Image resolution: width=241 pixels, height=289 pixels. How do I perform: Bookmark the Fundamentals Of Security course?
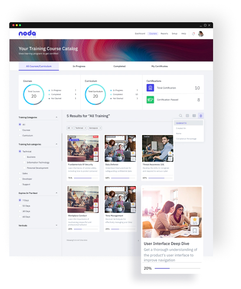tap(96, 159)
